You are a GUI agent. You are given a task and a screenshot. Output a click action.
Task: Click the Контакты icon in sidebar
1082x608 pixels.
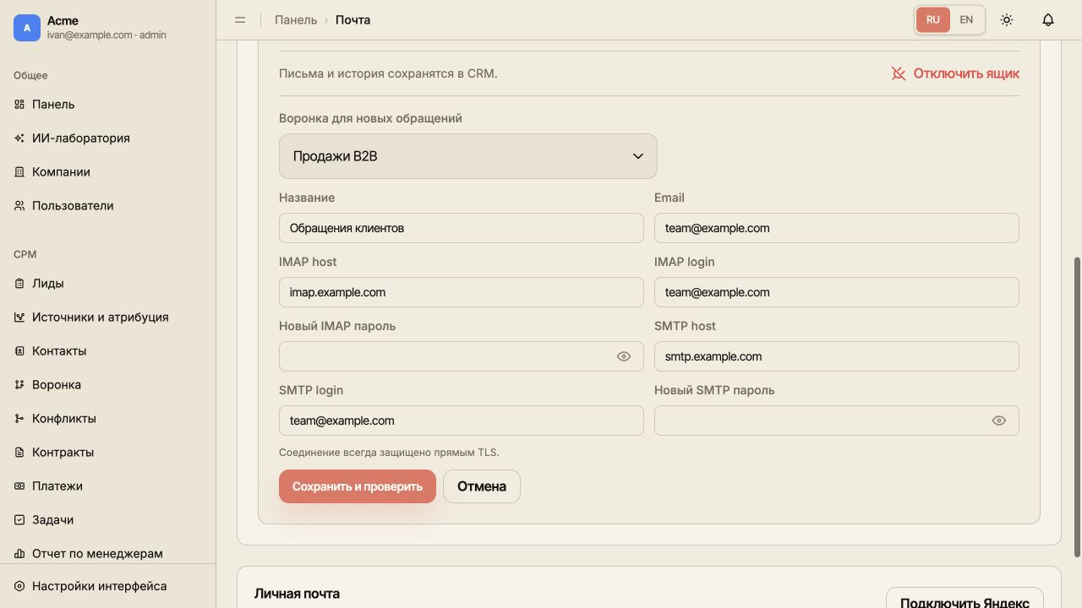click(x=19, y=350)
